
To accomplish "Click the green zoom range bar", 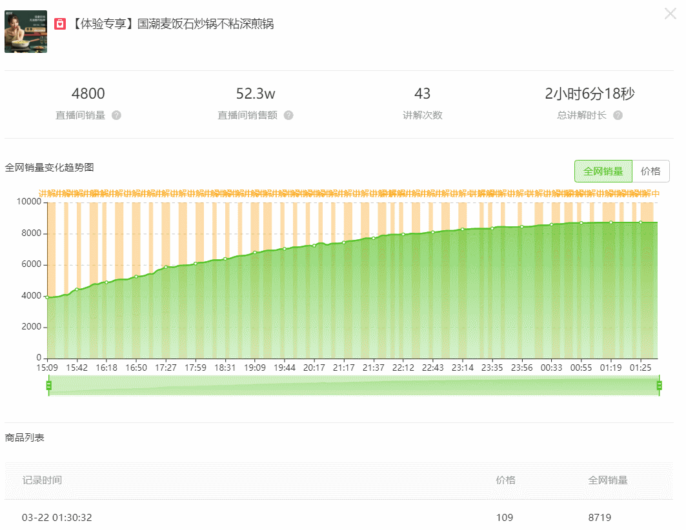I will [354, 386].
